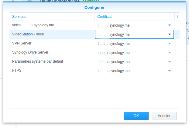Select the VideoStation - 9008 service row
Image resolution: width=189 pixels, height=128 pixels.
click(28, 34)
